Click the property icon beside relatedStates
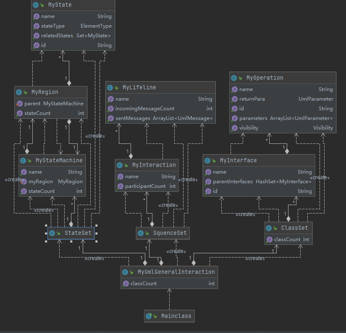 (x=36, y=36)
